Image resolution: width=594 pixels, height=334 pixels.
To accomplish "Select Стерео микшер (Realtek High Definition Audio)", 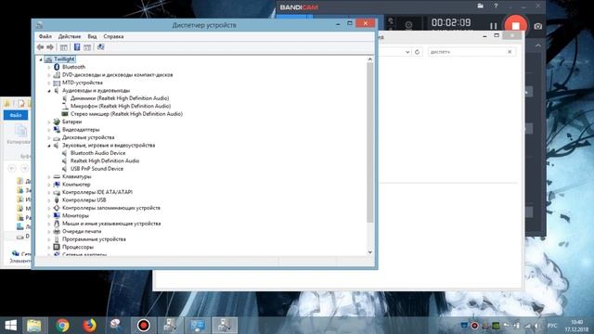I will pos(126,114).
